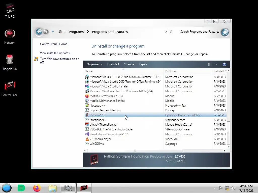Click Uninstall in the toolbar
The width and height of the screenshot is (258, 193).
click(x=113, y=64)
